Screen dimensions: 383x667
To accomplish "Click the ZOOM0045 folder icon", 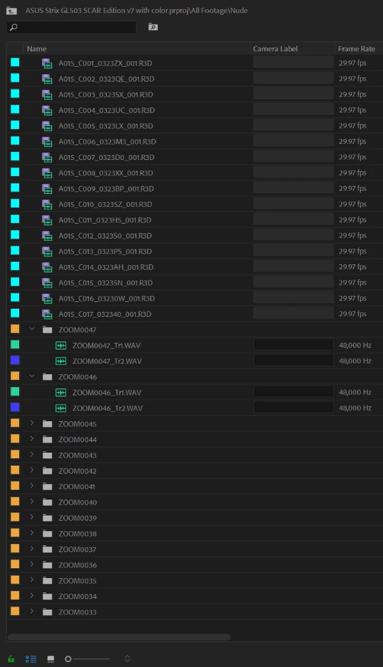I will pyautogui.click(x=47, y=424).
